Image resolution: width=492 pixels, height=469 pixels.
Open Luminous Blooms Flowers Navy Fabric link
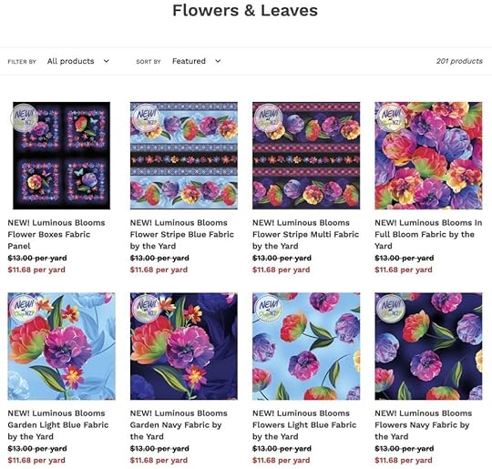click(x=424, y=424)
